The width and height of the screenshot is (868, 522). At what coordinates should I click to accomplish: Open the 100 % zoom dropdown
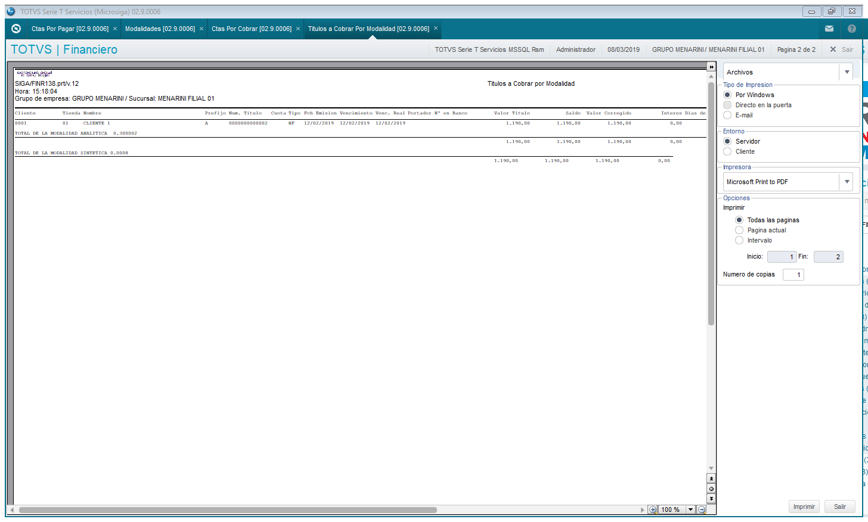coord(690,509)
